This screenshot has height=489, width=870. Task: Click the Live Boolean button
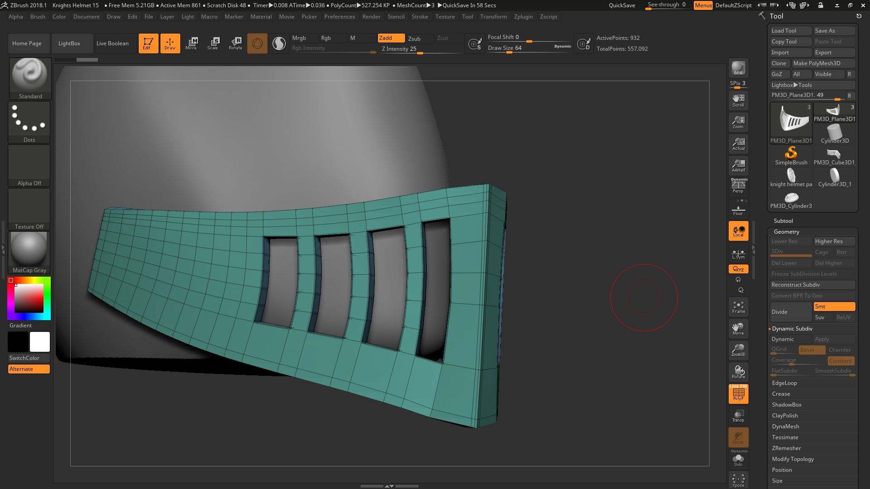point(112,43)
